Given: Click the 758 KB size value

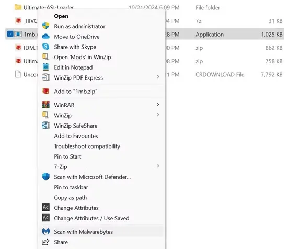Looking at the screenshot, I should coord(274,61).
